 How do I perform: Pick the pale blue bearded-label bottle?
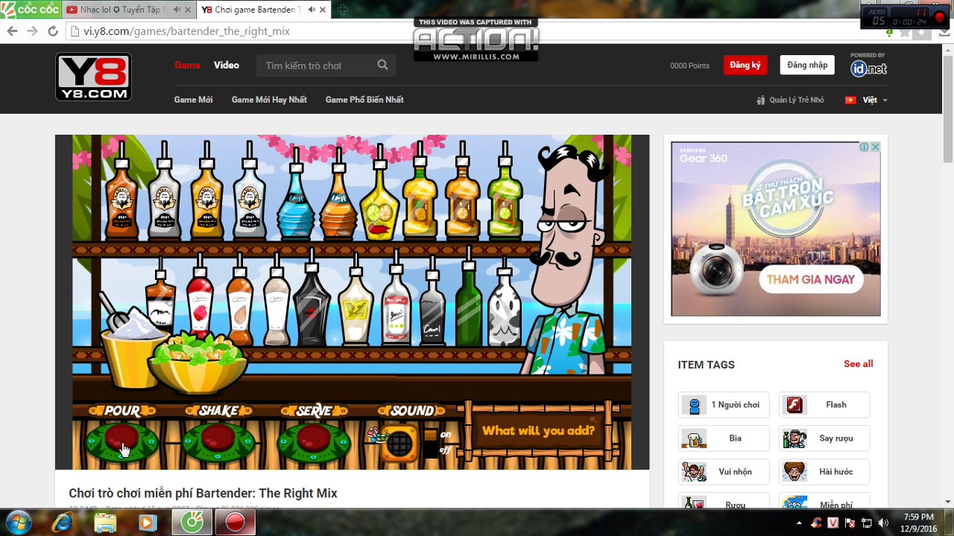click(x=249, y=192)
